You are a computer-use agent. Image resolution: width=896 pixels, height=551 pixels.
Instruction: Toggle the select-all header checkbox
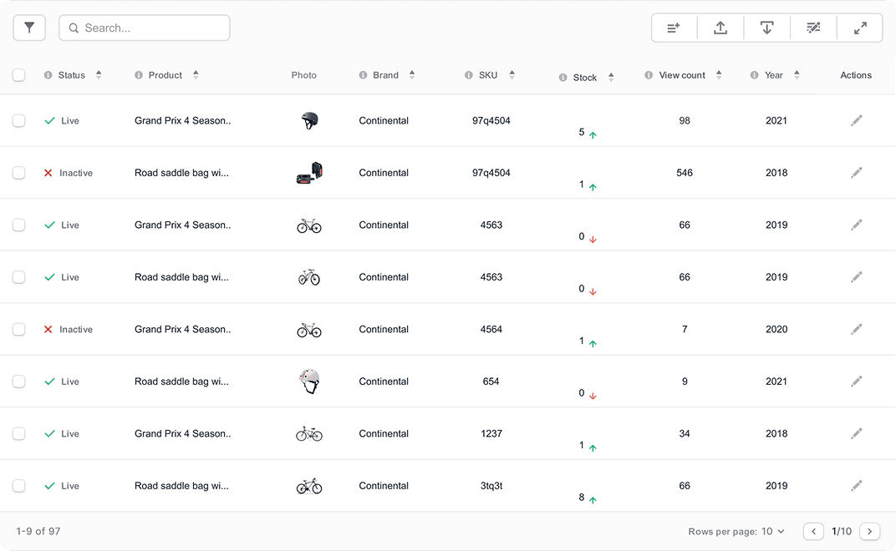[19, 75]
